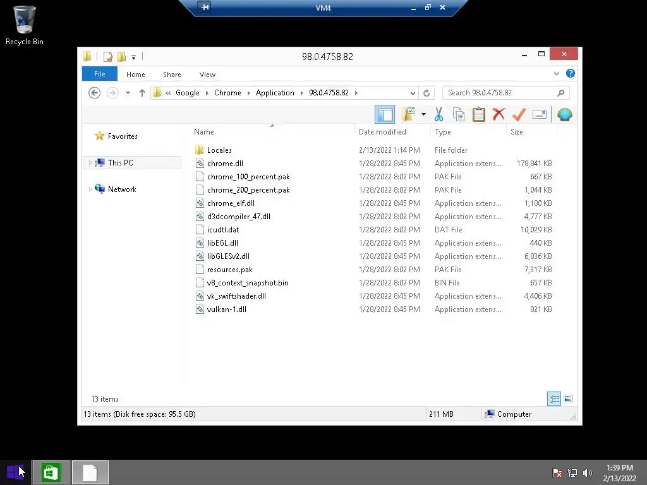The image size is (647, 485).
Task: Select chrome_100_percent.pak file
Action: point(248,177)
